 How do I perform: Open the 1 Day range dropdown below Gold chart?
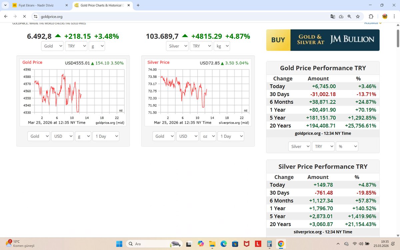tap(106, 136)
